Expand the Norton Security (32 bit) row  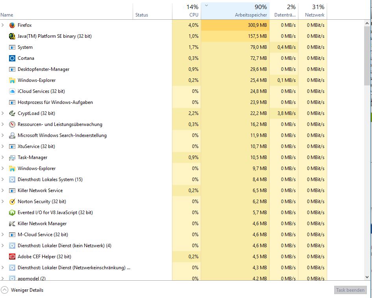[x=3, y=202]
